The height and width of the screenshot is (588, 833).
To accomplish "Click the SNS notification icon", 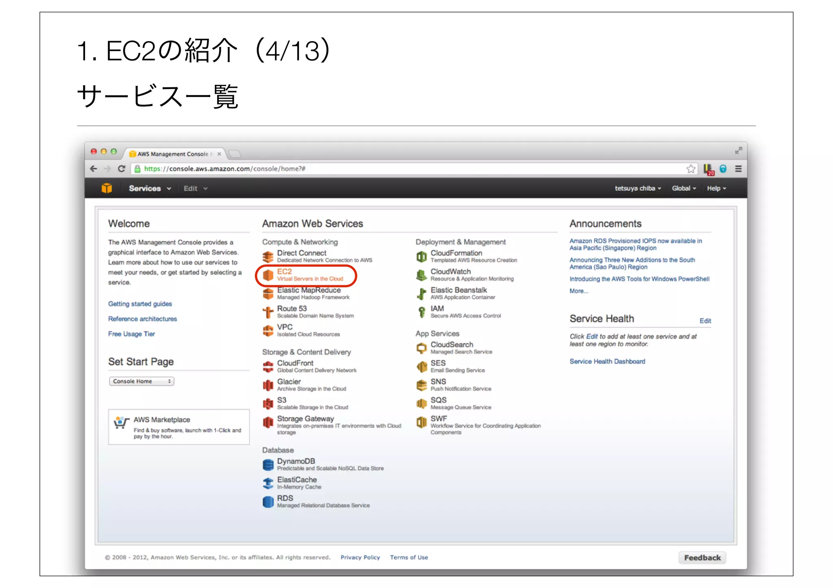I will coord(421,385).
